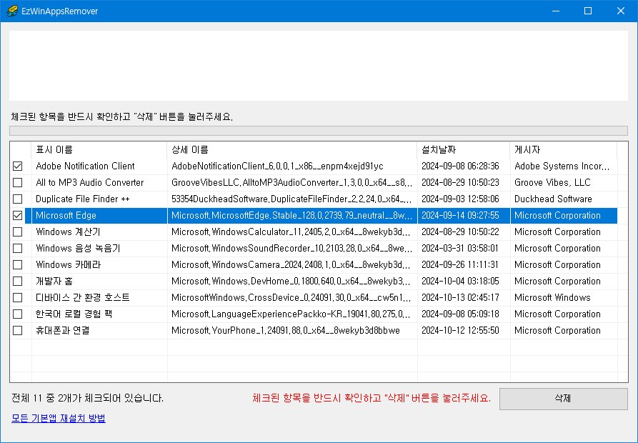Screen dimensions: 638x443
Task: Click the 53354DuckheadSoftware.DuplicateFileFinder detail name
Action: 291,199
